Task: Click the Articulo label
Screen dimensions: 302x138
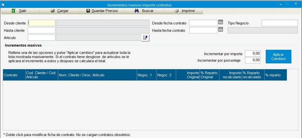Action: 10,38
